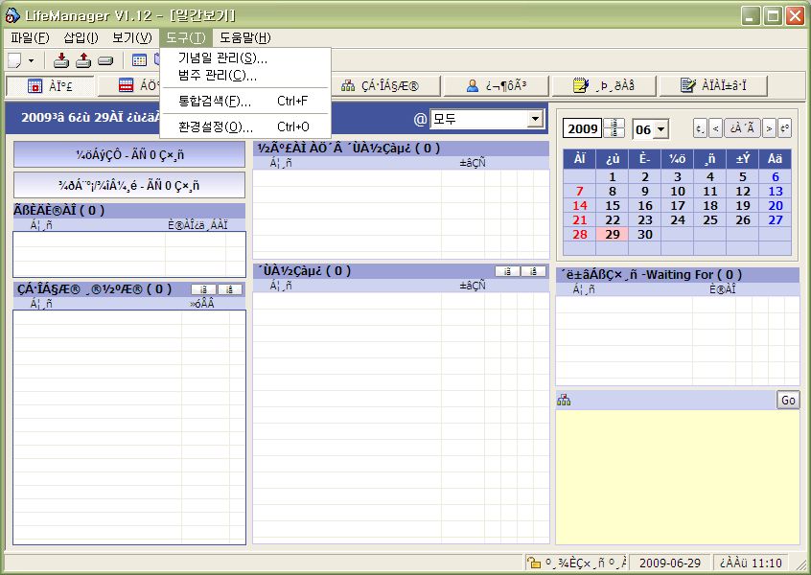Screen dimensions: 811x575
Task: Click the export icon with up arrow
Action: (x=83, y=60)
